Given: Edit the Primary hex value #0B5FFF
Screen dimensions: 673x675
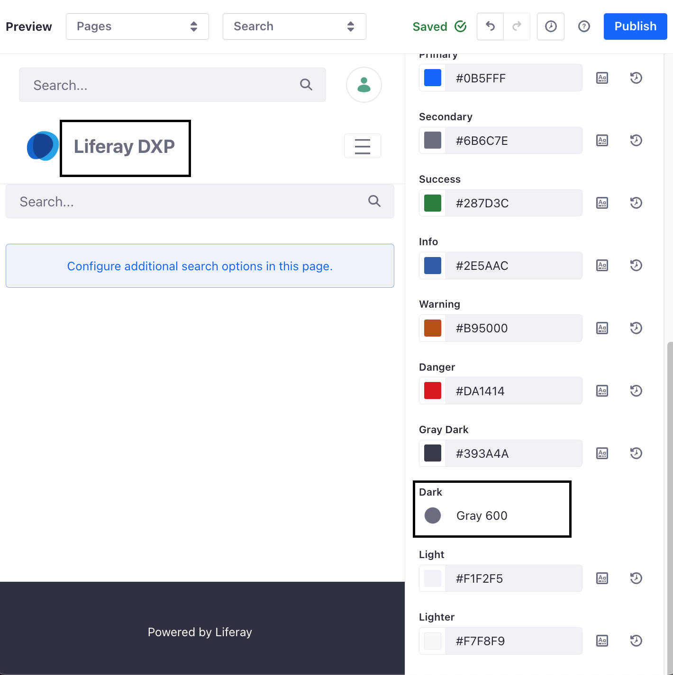Looking at the screenshot, I should [514, 78].
